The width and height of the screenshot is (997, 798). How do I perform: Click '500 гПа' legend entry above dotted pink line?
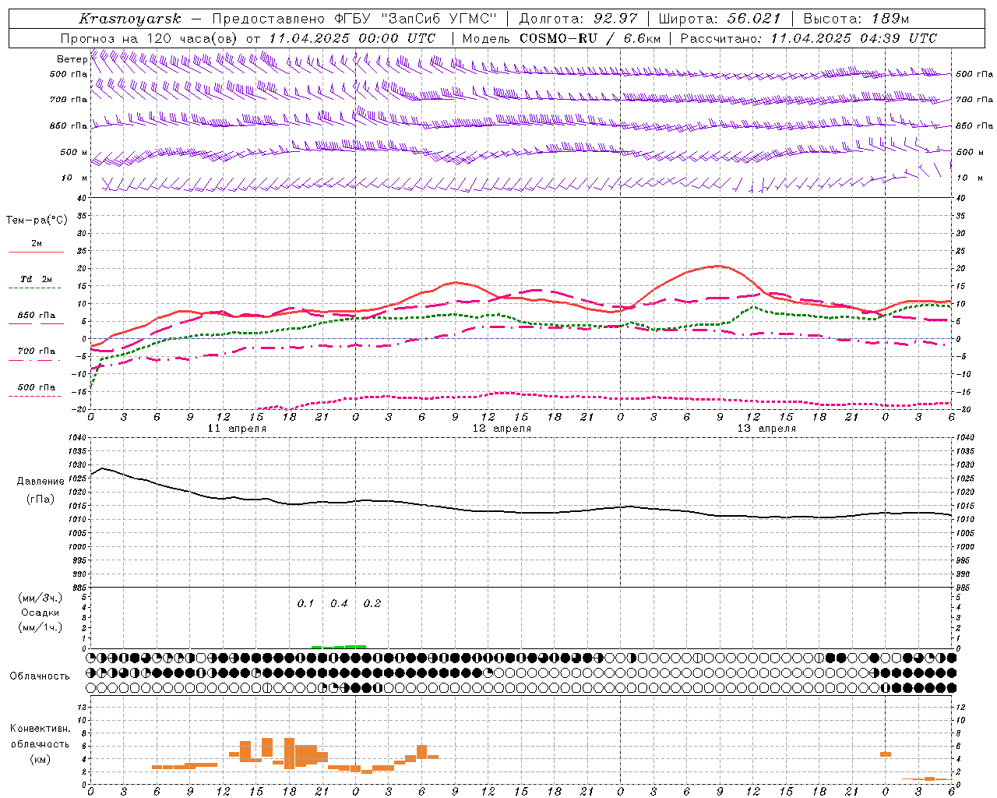tap(37, 387)
